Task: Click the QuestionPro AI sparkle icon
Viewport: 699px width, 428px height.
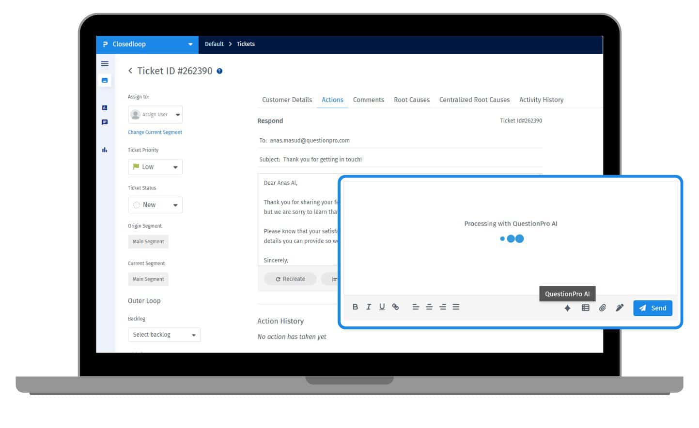Action: [x=567, y=308]
